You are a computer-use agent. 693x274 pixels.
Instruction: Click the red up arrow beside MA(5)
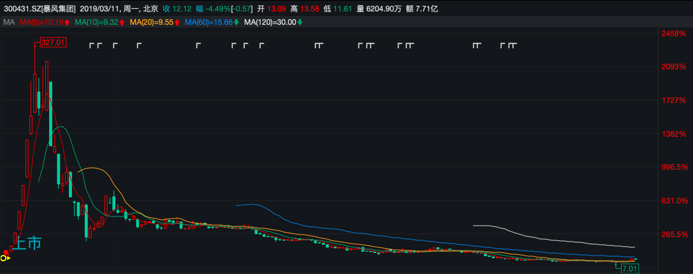point(67,22)
